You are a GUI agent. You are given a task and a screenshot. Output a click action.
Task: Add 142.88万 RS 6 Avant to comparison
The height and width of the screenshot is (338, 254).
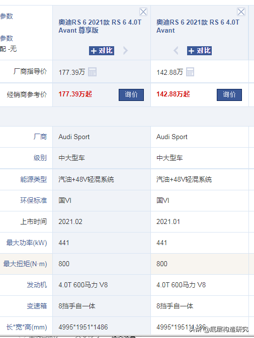pos(199,51)
